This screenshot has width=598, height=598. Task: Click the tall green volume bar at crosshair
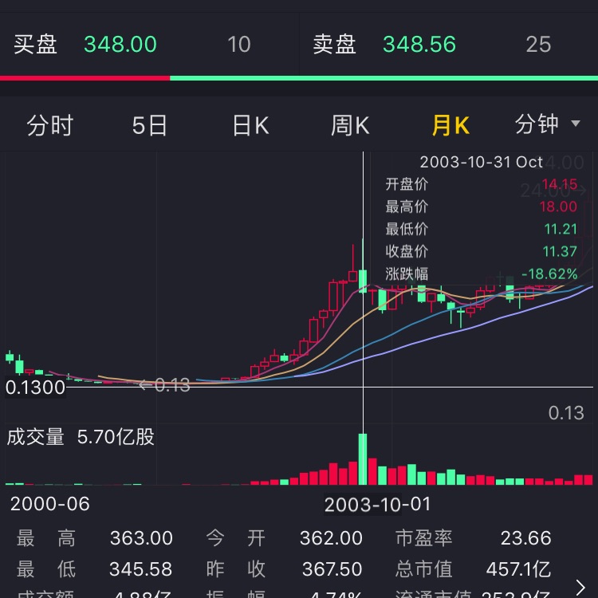[363, 459]
